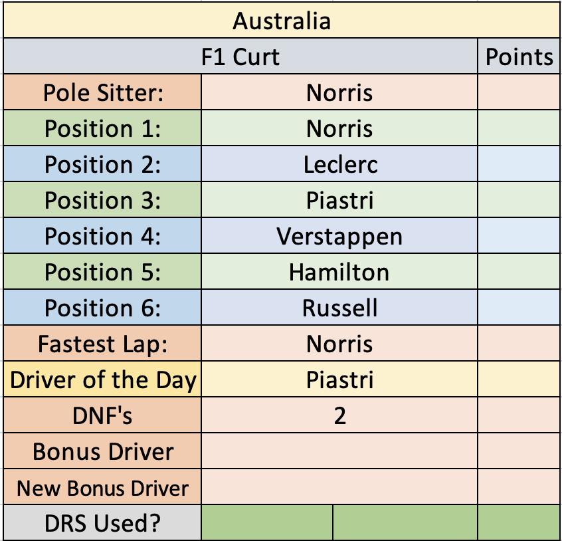Image resolution: width=562 pixels, height=541 pixels.
Task: Select the Australia title cell
Action: [282, 20]
